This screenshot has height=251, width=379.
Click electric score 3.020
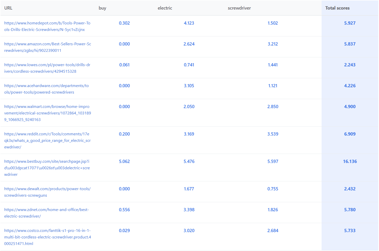point(189,231)
